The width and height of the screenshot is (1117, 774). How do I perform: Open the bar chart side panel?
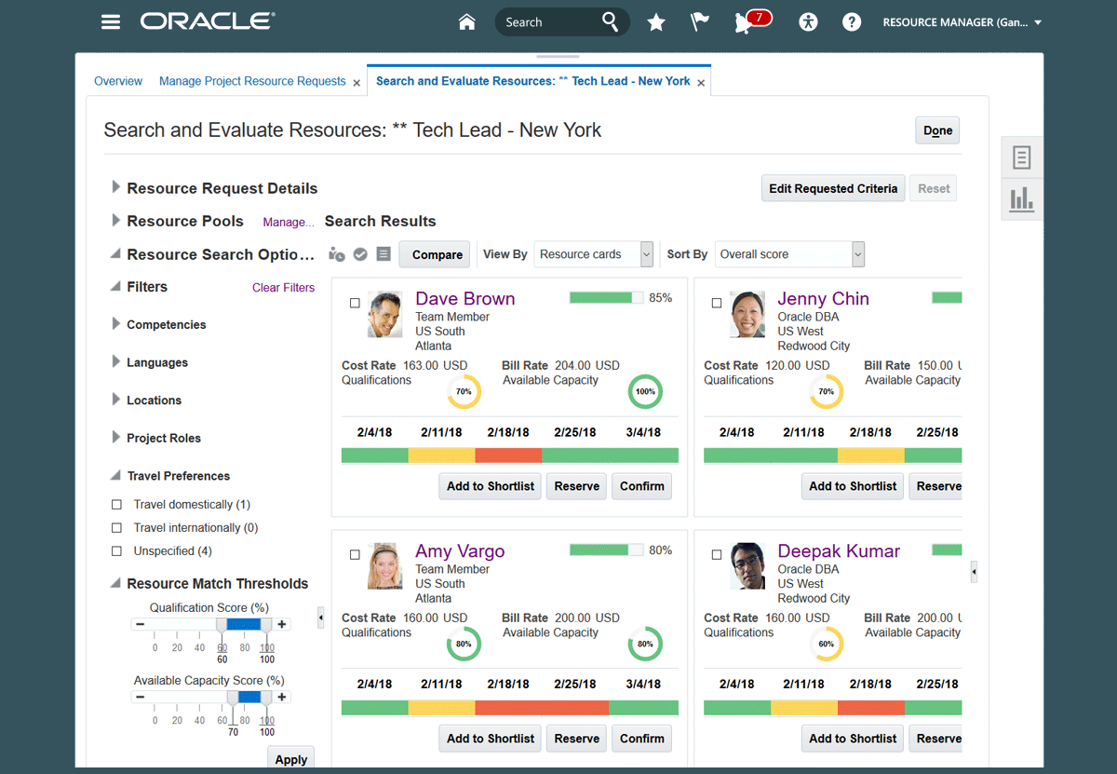[x=1021, y=199]
